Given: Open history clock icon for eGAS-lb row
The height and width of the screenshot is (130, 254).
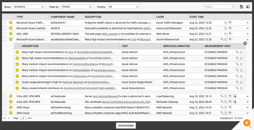Looking at the screenshot, I should point(231,28).
